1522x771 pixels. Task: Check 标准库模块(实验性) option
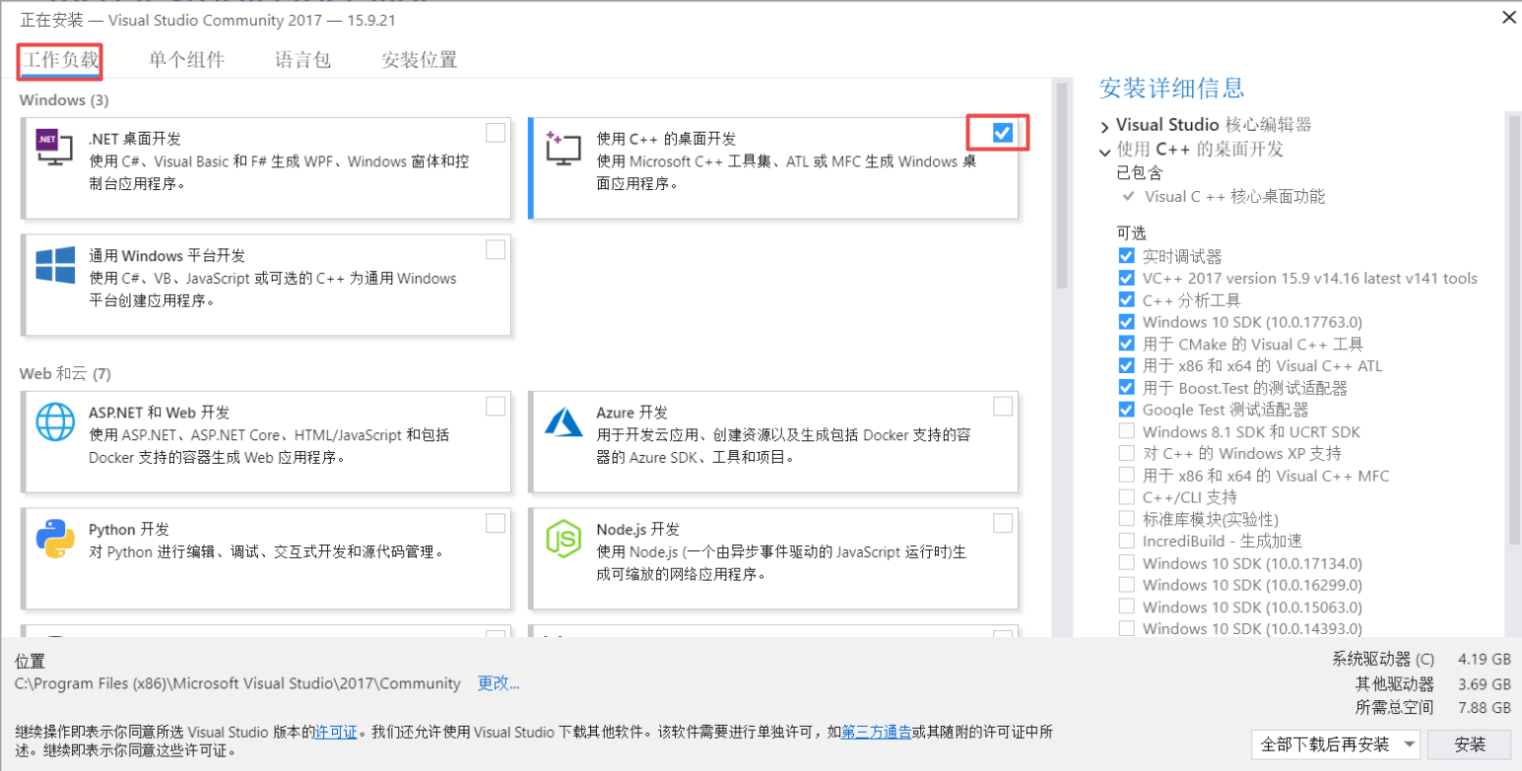coord(1126,519)
